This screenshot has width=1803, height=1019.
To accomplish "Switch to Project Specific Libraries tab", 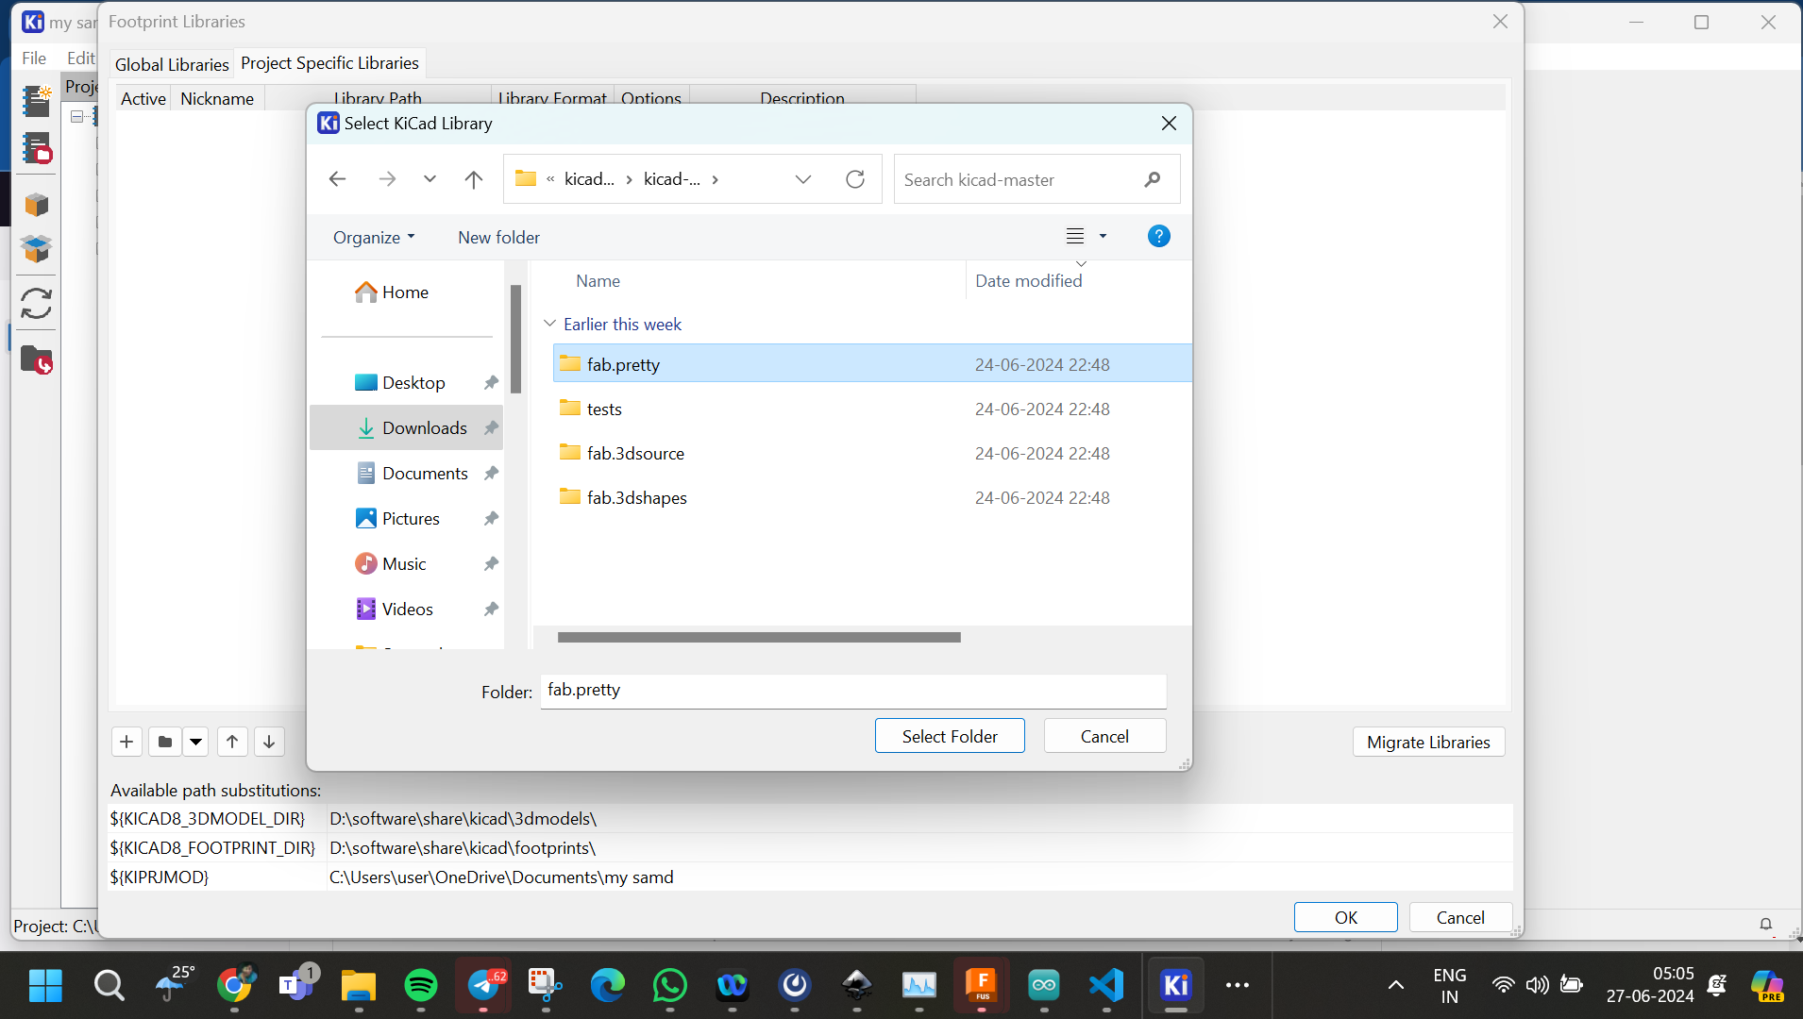I will 329,63.
